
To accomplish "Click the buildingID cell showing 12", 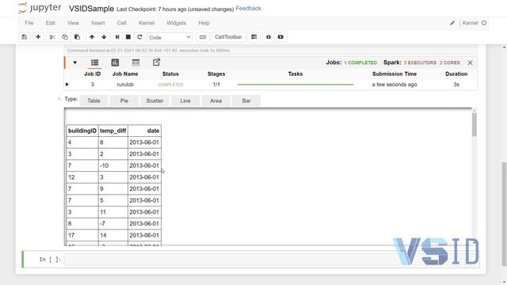I will [x=82, y=177].
